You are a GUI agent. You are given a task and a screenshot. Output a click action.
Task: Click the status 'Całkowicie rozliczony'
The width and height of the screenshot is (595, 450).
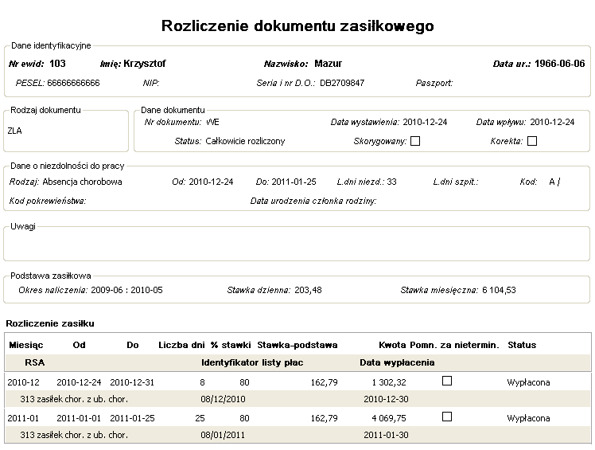pyautogui.click(x=245, y=141)
